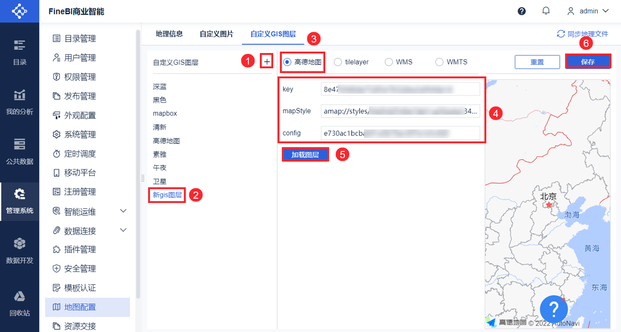621x332 pixels.
Task: Click the 模板认证 icon in menu
Action: 56,288
